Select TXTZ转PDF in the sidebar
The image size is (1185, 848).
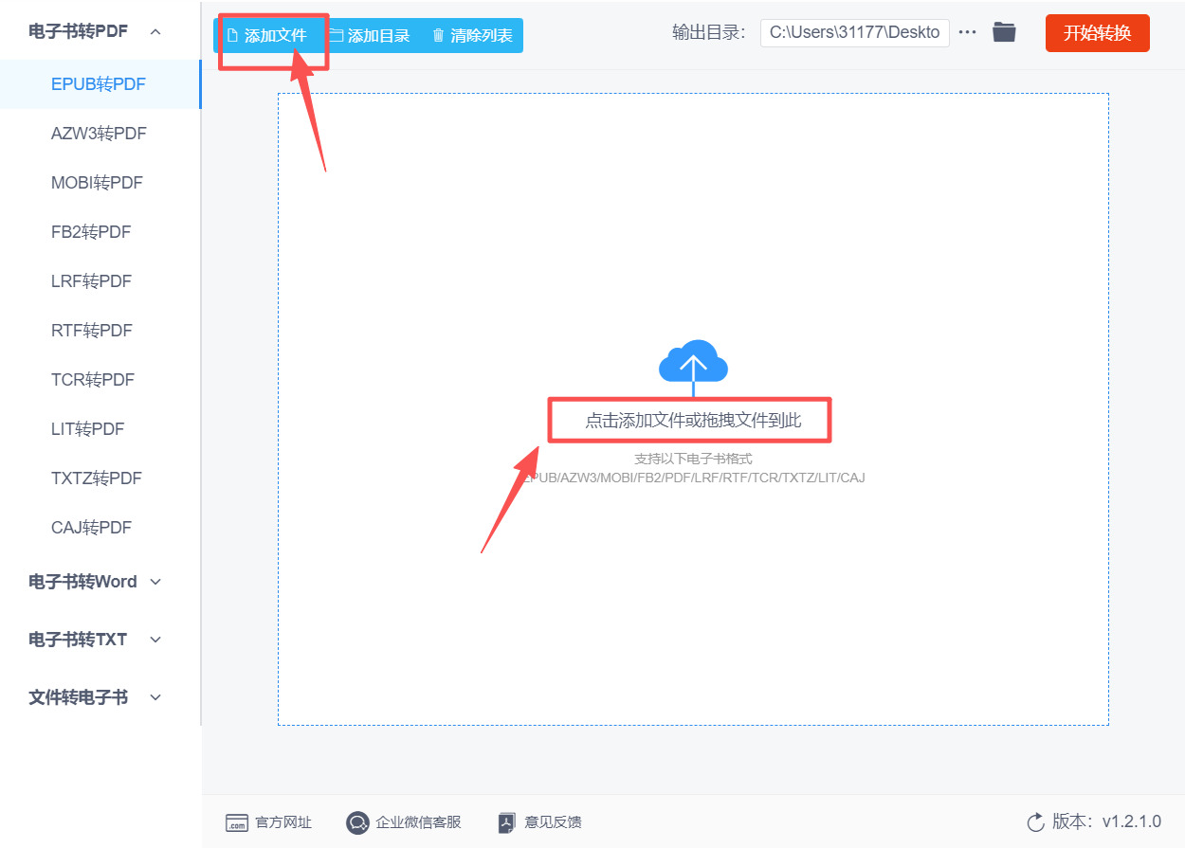(x=100, y=478)
